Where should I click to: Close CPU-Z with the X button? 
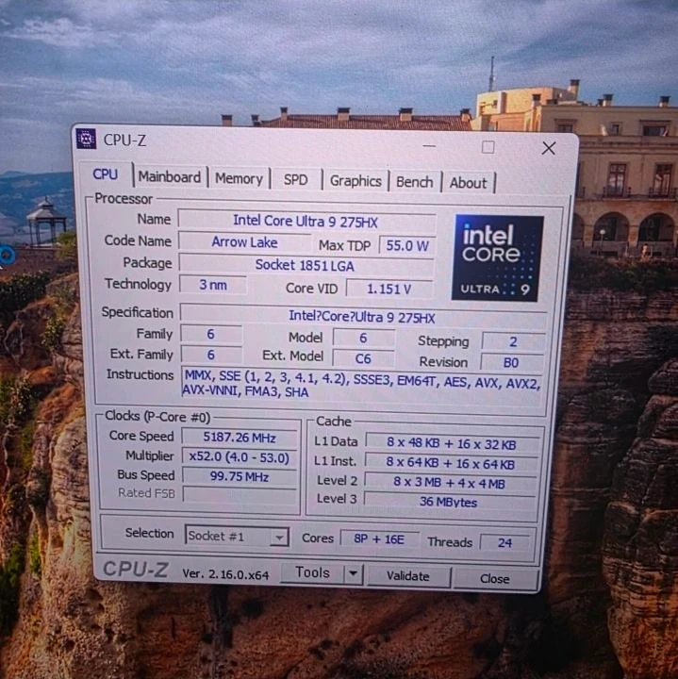coord(549,149)
